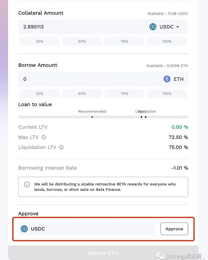Image resolution: width=208 pixels, height=260 pixels.
Task: Select 75% of collateral amount
Action: coord(124,42)
